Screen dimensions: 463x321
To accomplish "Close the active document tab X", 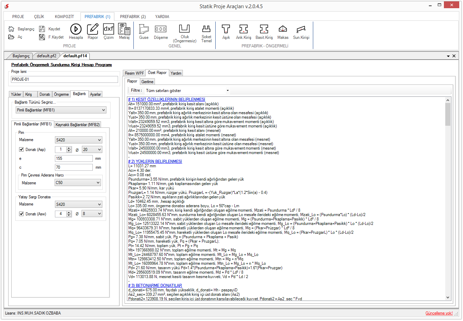I will [454, 56].
